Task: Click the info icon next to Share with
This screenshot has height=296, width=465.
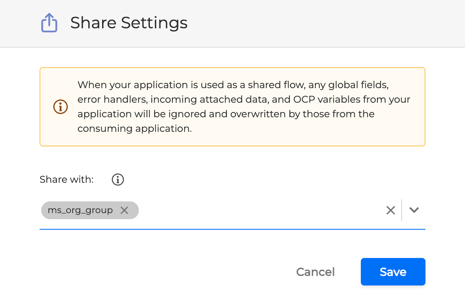Action: tap(117, 179)
